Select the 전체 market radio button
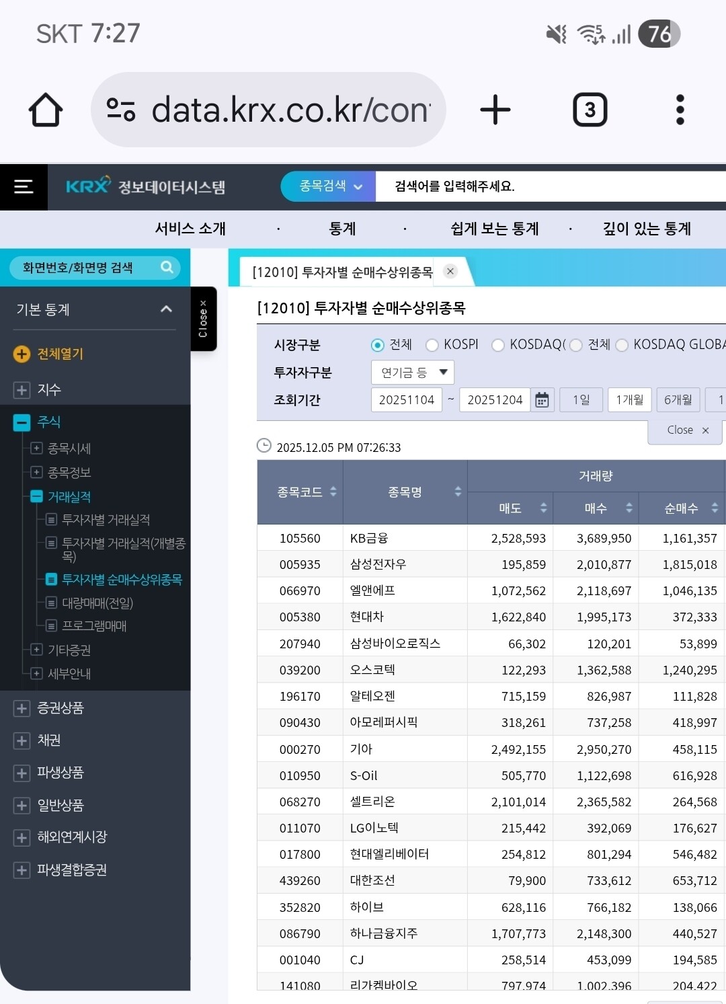The image size is (726, 1004). click(x=378, y=345)
